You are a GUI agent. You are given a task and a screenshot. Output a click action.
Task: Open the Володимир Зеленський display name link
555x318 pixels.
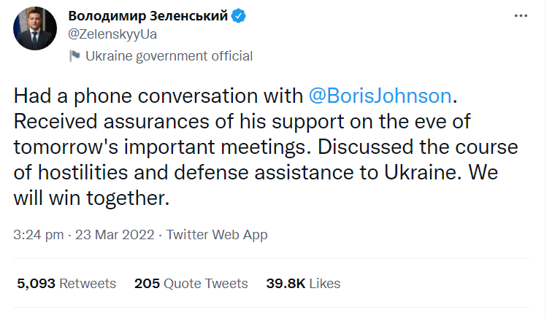tap(148, 17)
